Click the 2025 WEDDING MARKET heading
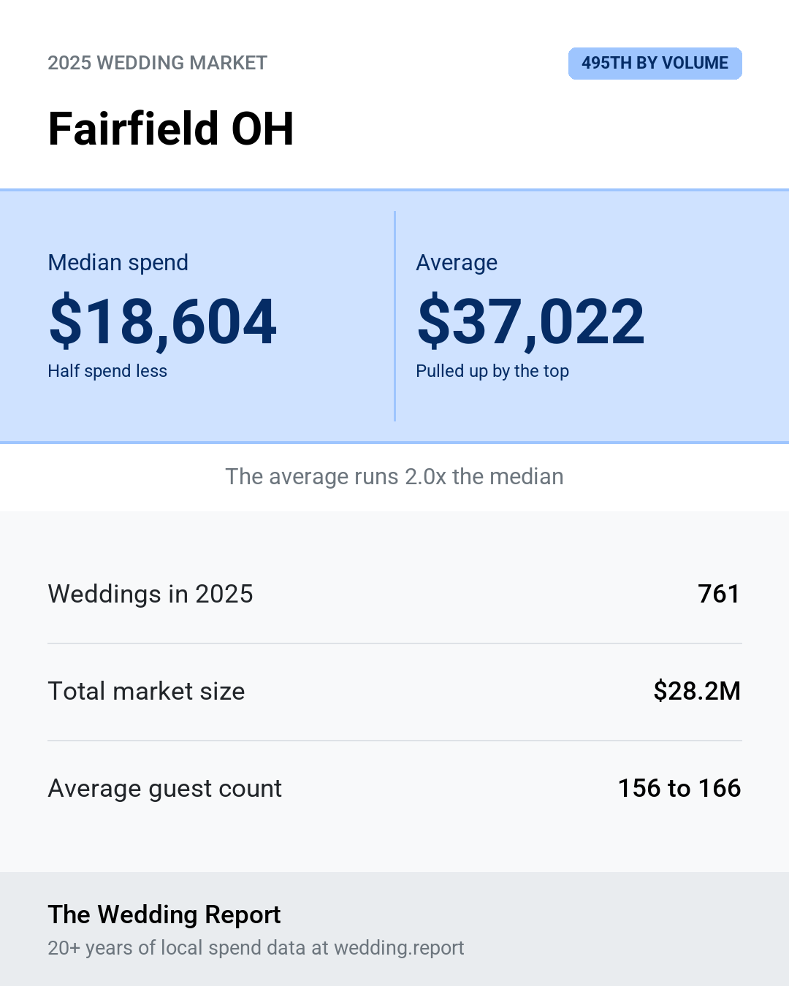Screen dimensions: 789x986 tap(158, 63)
